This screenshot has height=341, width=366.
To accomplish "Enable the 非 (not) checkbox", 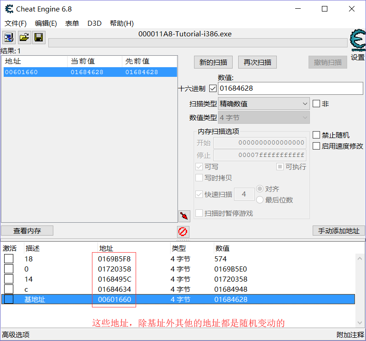I will [x=316, y=104].
